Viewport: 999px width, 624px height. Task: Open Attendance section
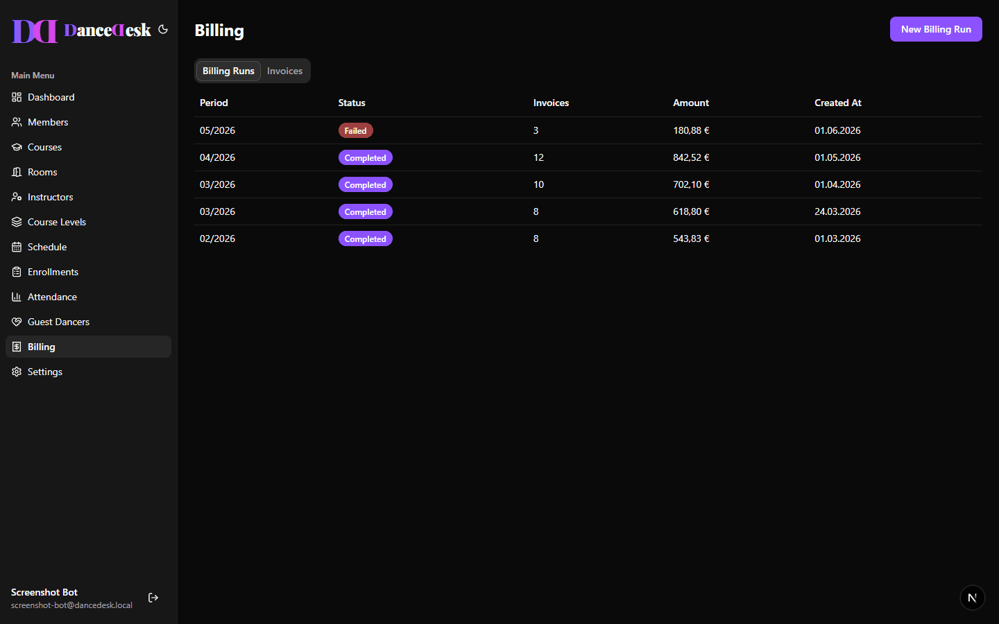[88, 297]
